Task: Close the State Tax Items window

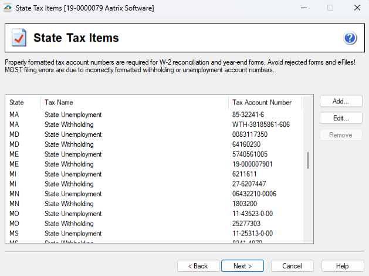Action: [x=357, y=8]
